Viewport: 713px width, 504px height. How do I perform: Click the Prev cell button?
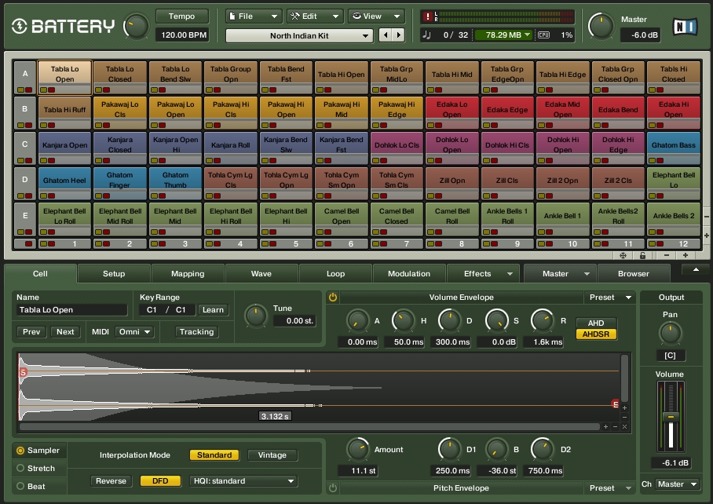pos(31,332)
